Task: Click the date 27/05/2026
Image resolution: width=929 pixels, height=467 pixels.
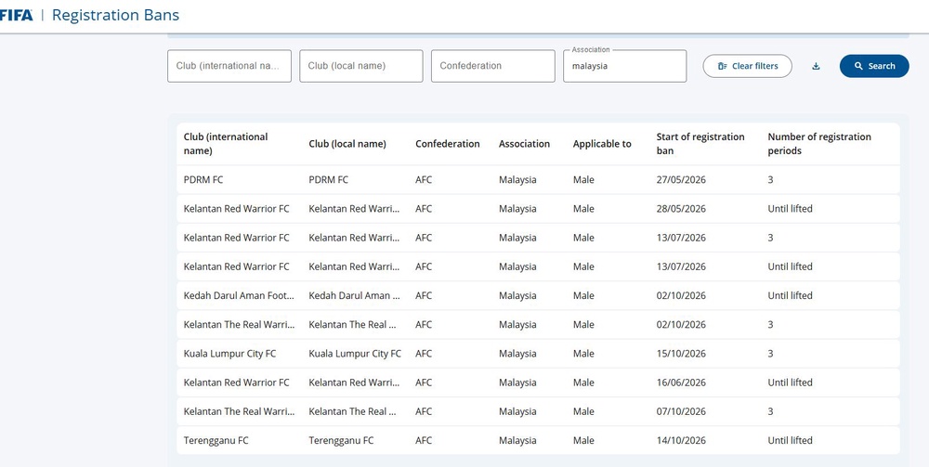Action: pyautogui.click(x=681, y=180)
